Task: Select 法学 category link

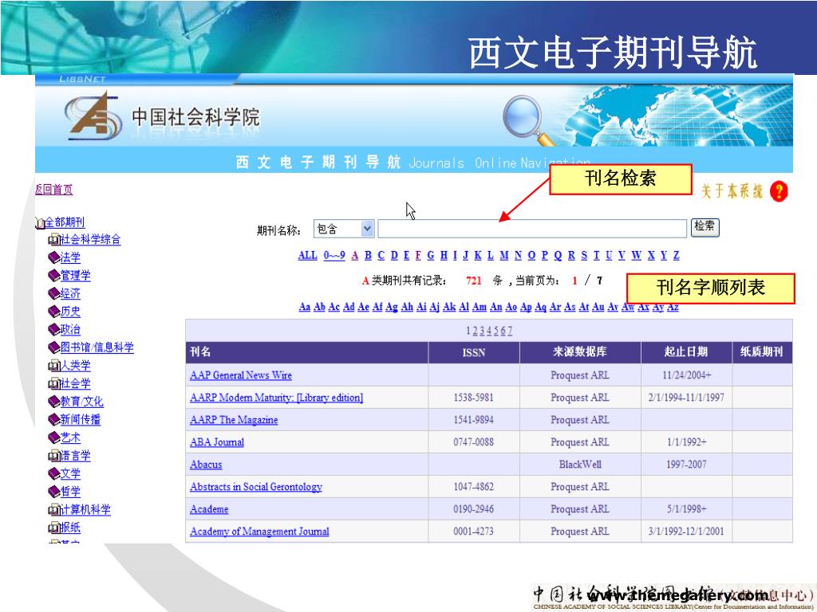Action: pyautogui.click(x=70, y=257)
